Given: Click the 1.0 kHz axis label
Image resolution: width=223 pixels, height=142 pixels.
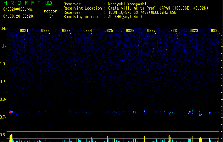Looking at the screenshot, I should pyautogui.click(x=3, y=64).
